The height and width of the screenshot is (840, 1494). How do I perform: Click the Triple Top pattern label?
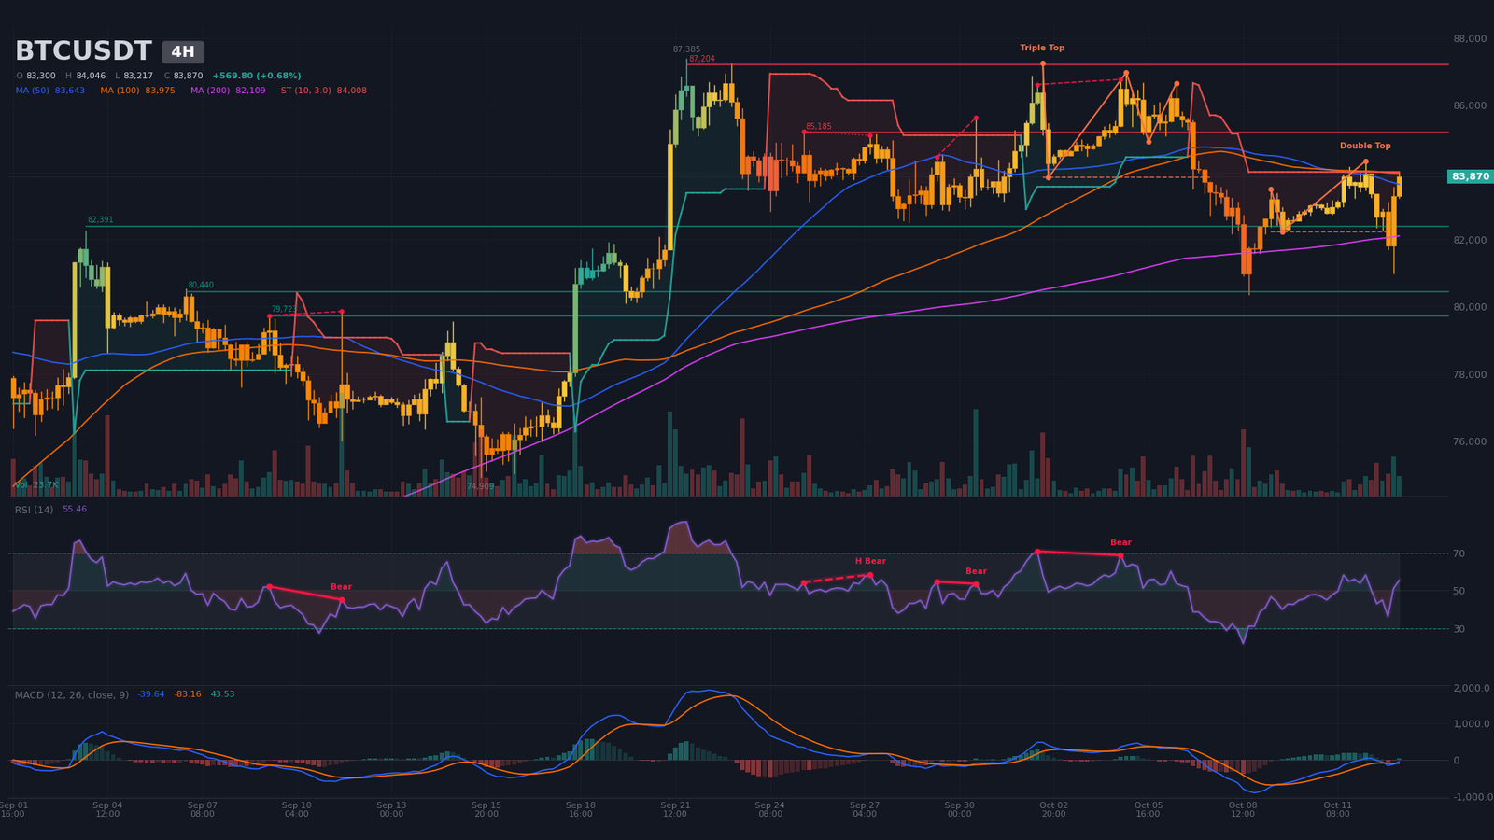[1042, 48]
